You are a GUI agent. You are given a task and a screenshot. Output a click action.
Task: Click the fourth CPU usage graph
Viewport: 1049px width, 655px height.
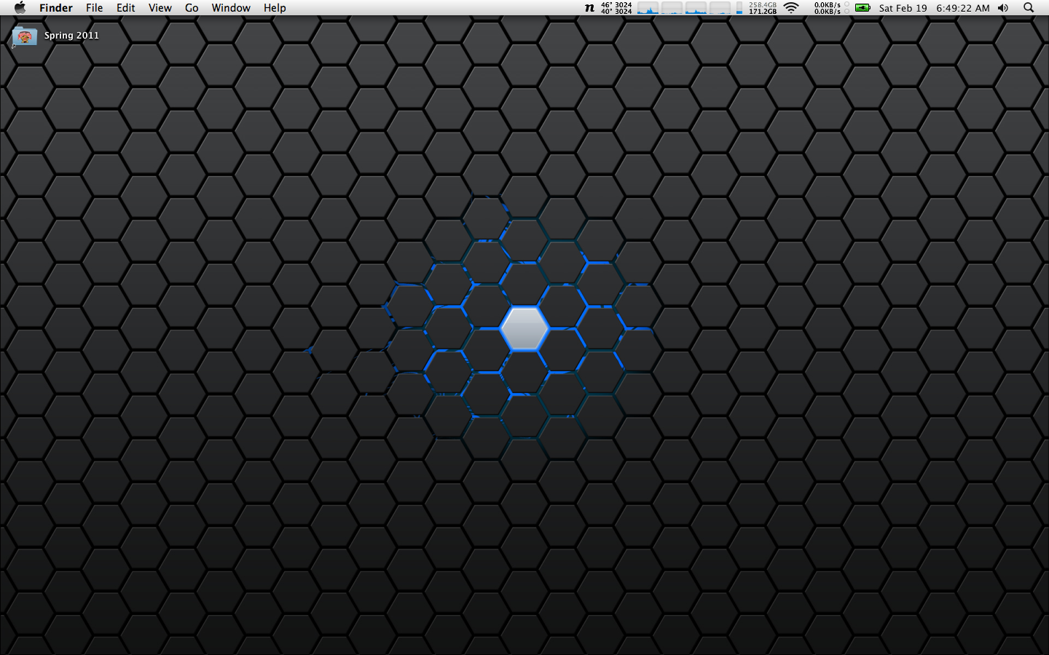point(720,8)
